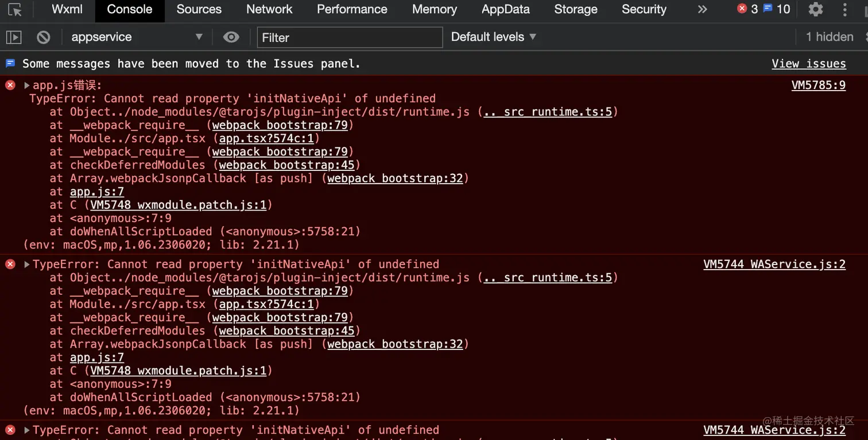868x440 pixels.
Task: Open the three-dot more options menu
Action: 845,9
